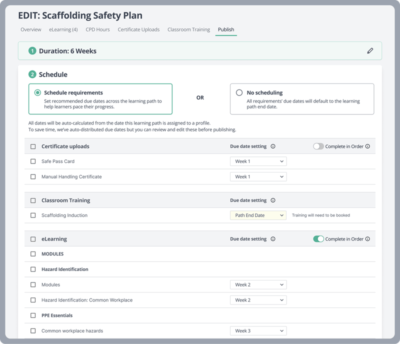Viewport: 400px width, 344px height.
Task: Tick the Scaffolding Induction checkbox
Action: click(x=33, y=215)
